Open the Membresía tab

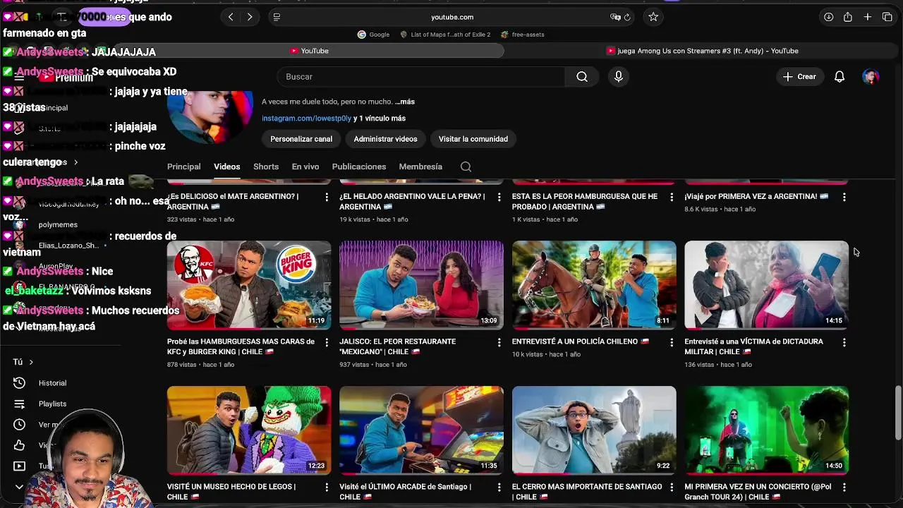tap(420, 167)
